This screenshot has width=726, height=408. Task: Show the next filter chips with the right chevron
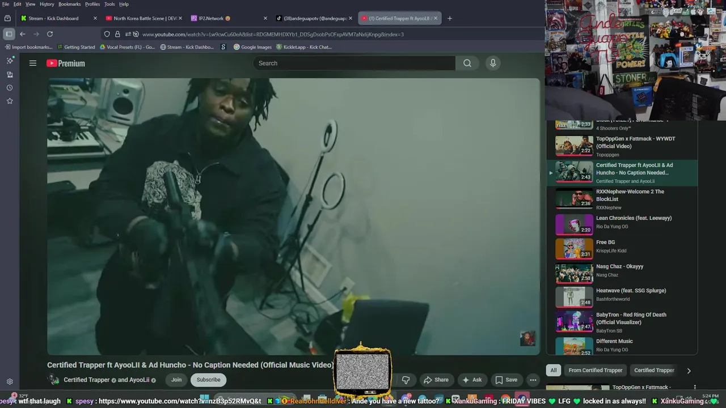coord(689,371)
